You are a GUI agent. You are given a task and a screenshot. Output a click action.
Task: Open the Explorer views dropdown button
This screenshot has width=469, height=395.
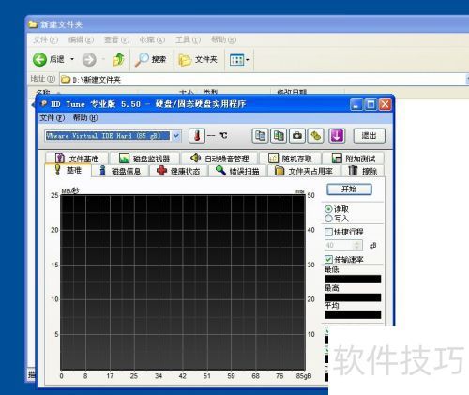click(239, 59)
